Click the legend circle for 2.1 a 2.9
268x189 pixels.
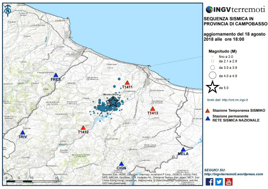(212, 61)
